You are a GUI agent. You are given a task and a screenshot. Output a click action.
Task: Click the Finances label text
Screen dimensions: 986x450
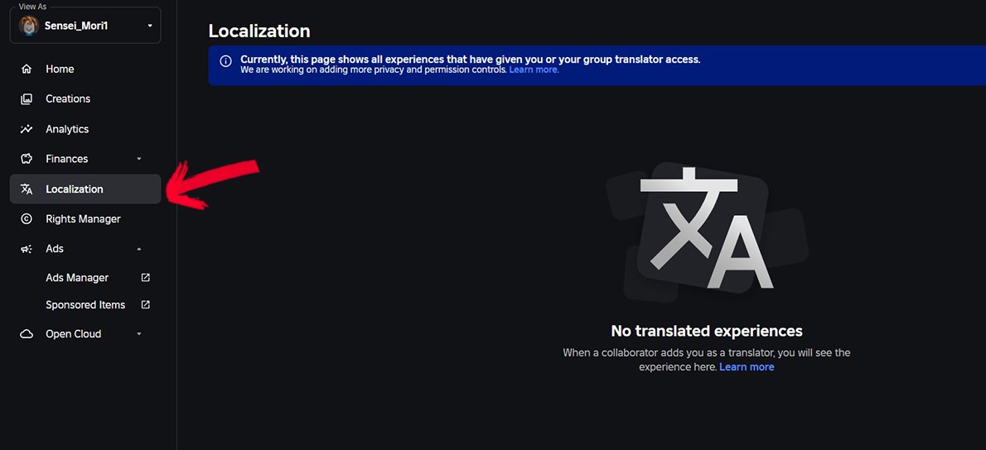coord(66,159)
